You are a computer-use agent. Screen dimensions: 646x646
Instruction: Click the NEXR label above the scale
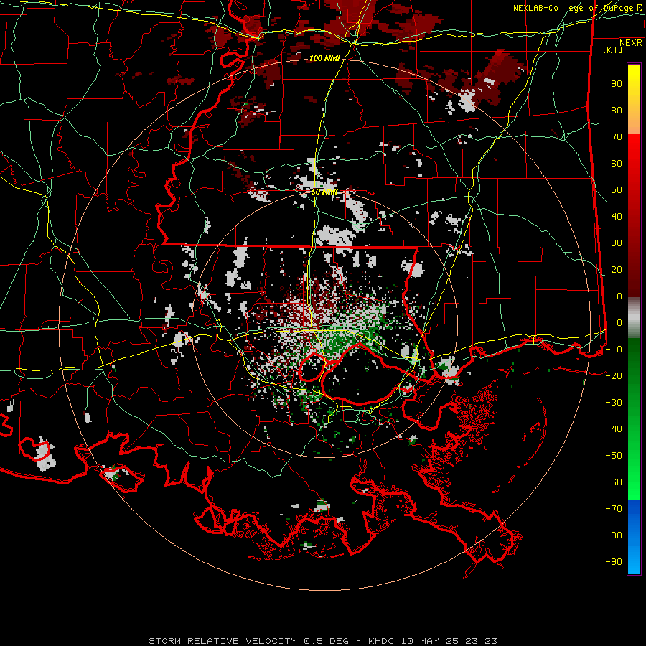click(631, 43)
